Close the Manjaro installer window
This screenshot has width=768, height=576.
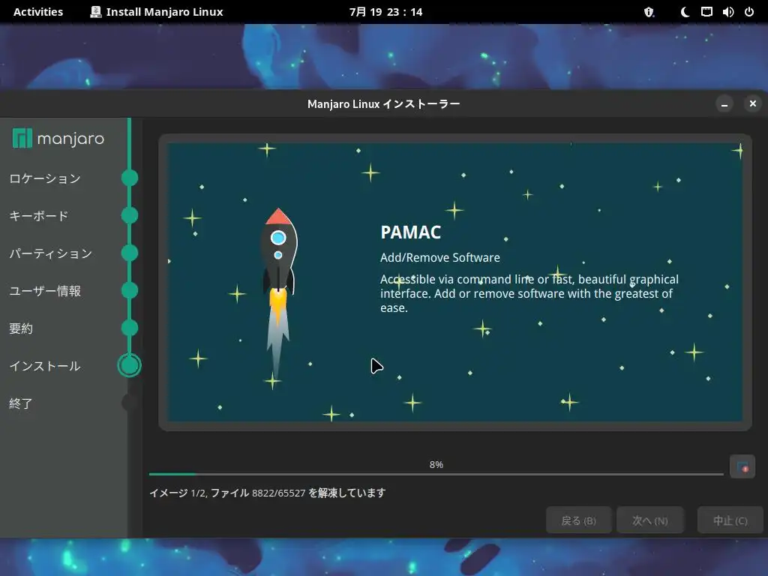pyautogui.click(x=753, y=103)
